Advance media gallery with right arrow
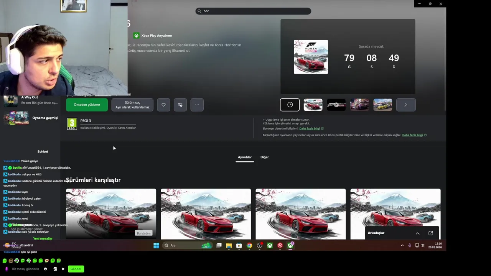491x276 pixels. [x=405, y=105]
